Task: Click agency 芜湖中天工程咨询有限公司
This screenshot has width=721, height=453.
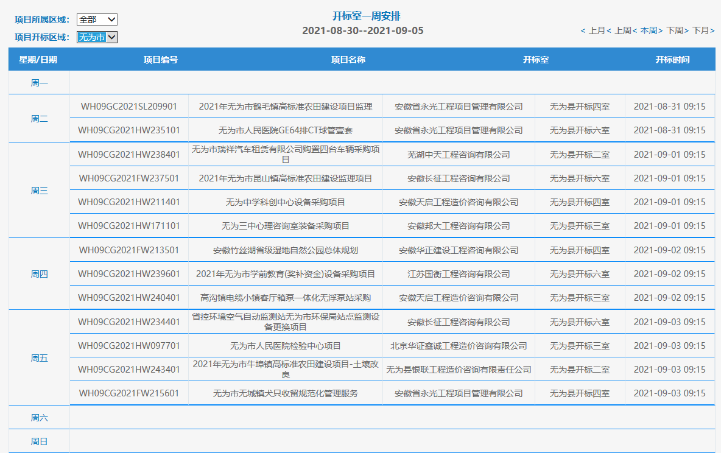Action: (459, 155)
